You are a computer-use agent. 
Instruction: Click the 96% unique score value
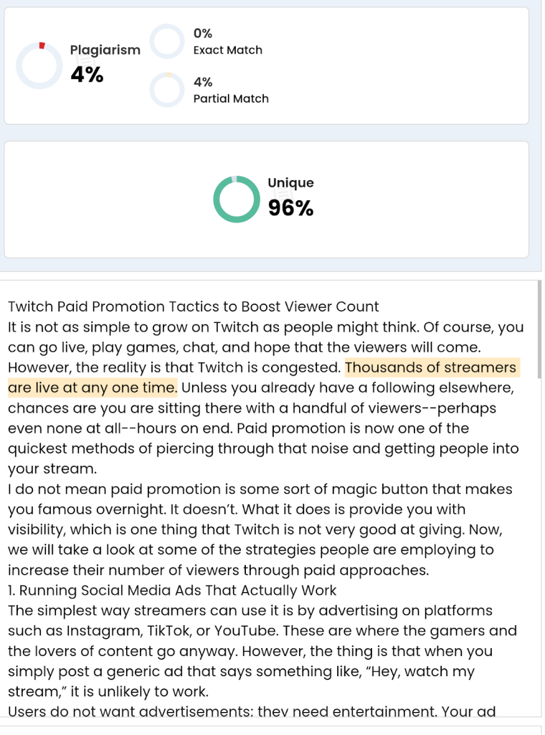290,208
